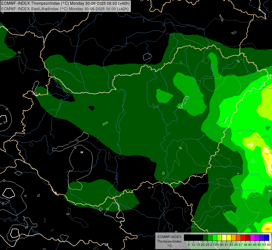Click the legend tick value 29
The height and width of the screenshot is (250, 272).
(x=217, y=245)
